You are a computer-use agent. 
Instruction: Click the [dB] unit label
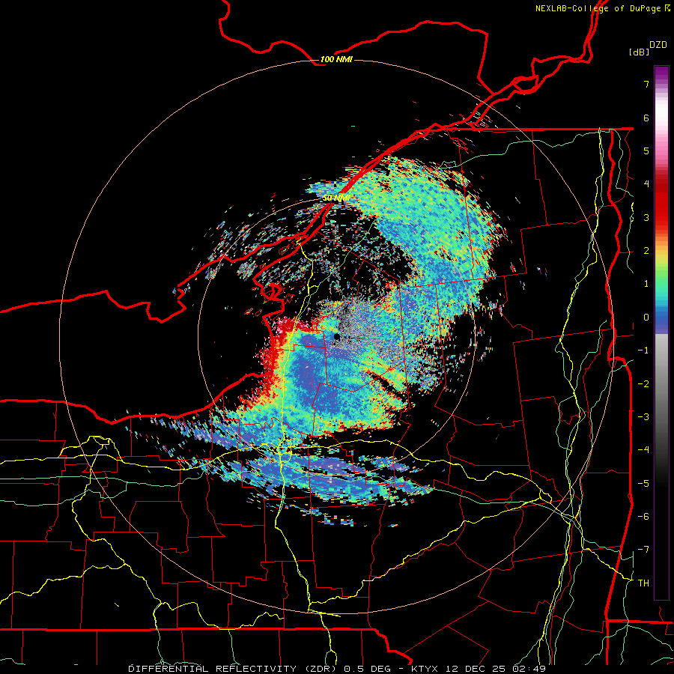[x=639, y=52]
